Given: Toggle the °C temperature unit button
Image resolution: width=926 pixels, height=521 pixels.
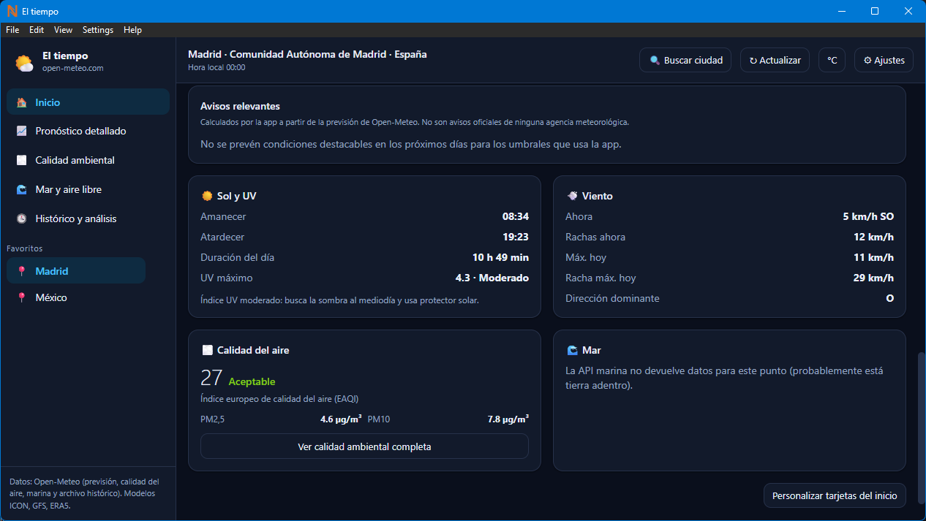Looking at the screenshot, I should coord(832,60).
